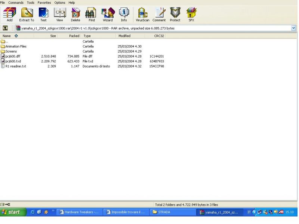Switch to yamaha_r1_2004 WinRAR taskbar button
Viewport: 299px width, 224px height.
pyautogui.click(x=220, y=212)
